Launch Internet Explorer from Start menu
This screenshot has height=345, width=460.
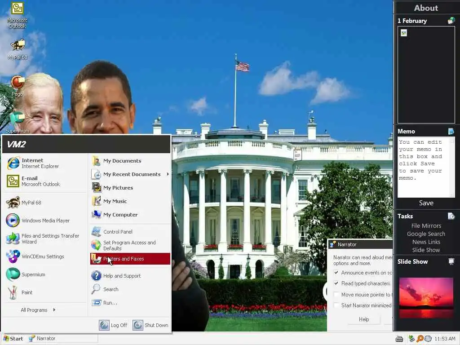(46, 163)
